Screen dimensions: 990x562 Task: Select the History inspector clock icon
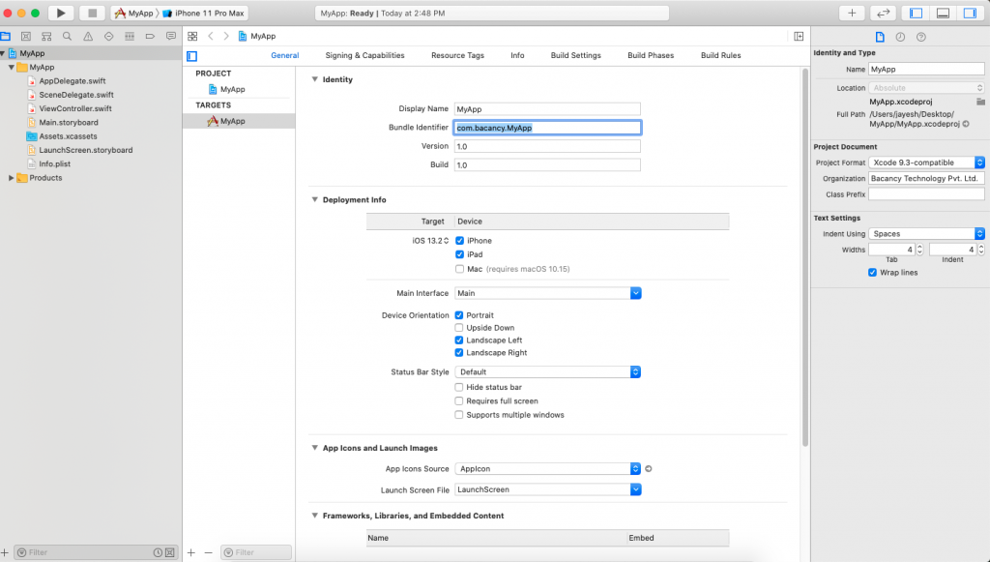[x=902, y=36]
